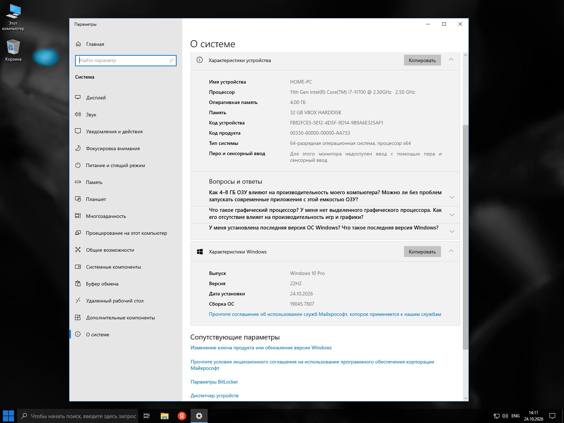
Task: Click the Звук speaker icon in sidebar
Action: click(x=78, y=114)
